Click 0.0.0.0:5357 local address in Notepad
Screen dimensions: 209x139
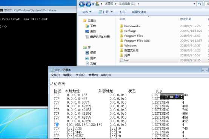(78, 102)
